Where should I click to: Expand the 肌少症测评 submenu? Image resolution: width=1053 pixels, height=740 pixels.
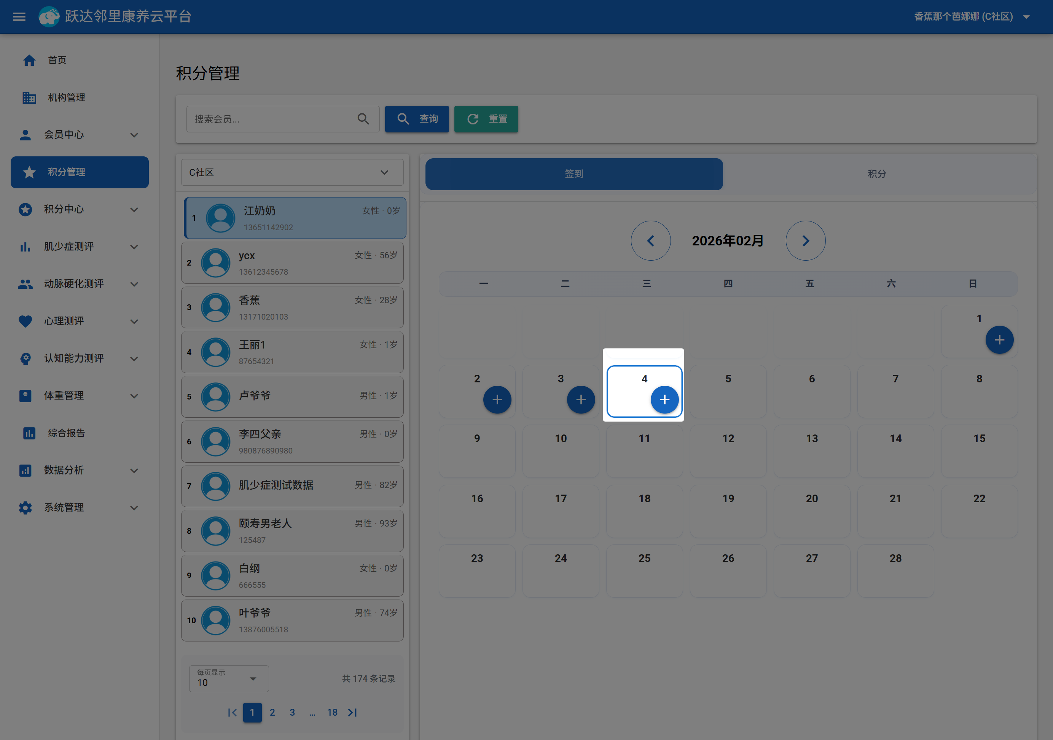134,247
